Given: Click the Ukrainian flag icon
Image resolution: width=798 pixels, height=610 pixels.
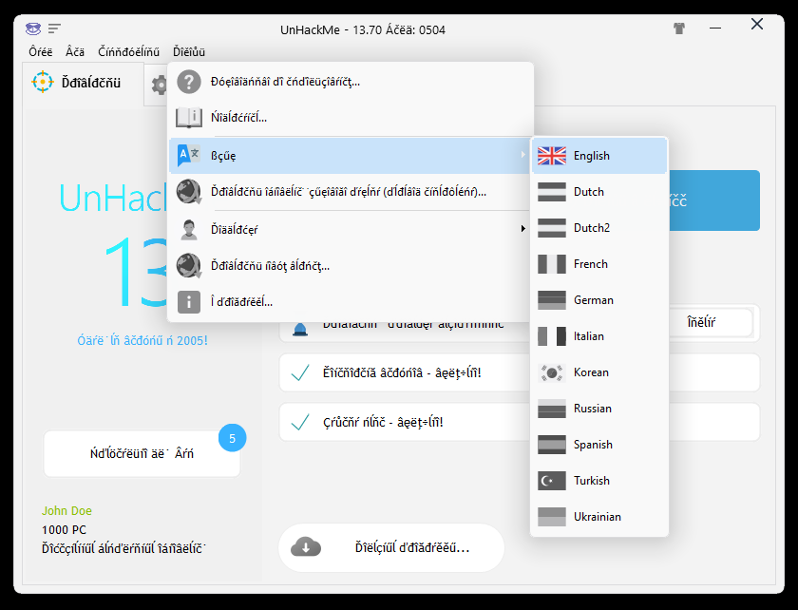Looking at the screenshot, I should [552, 517].
